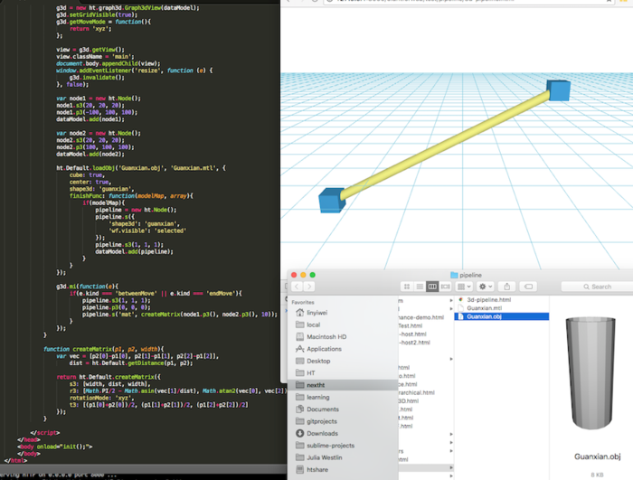Switch Finder to column view

(x=432, y=287)
